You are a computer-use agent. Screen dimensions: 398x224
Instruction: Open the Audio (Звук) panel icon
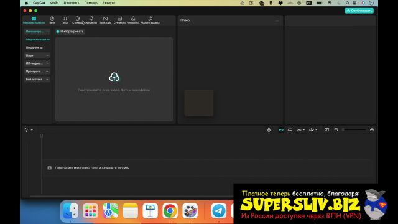(52, 20)
